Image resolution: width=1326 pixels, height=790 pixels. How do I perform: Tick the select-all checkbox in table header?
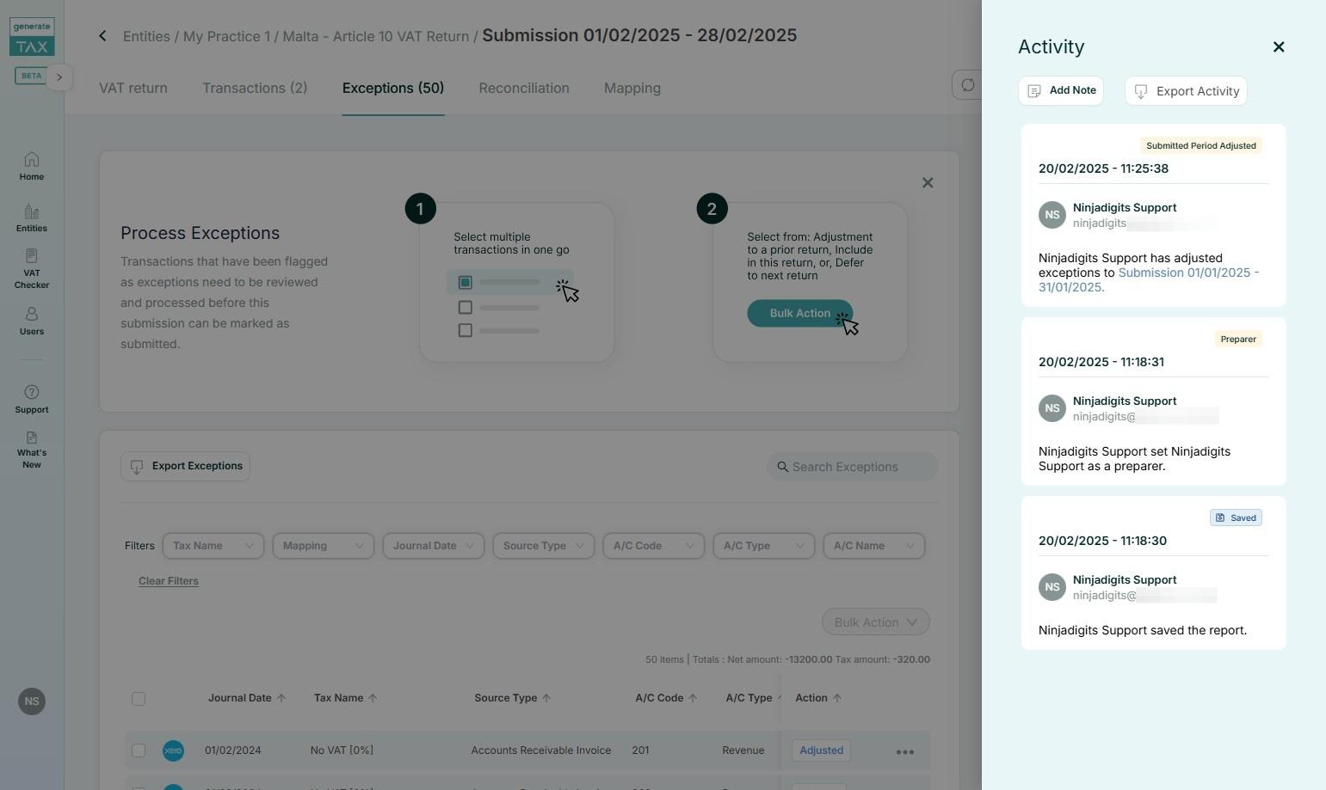pyautogui.click(x=139, y=699)
